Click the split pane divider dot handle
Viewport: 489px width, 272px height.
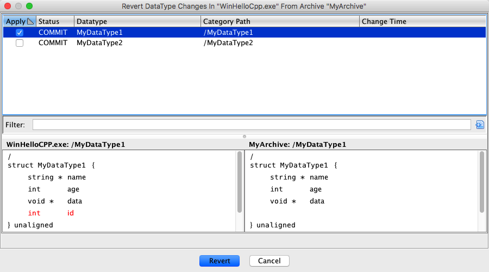[244, 136]
